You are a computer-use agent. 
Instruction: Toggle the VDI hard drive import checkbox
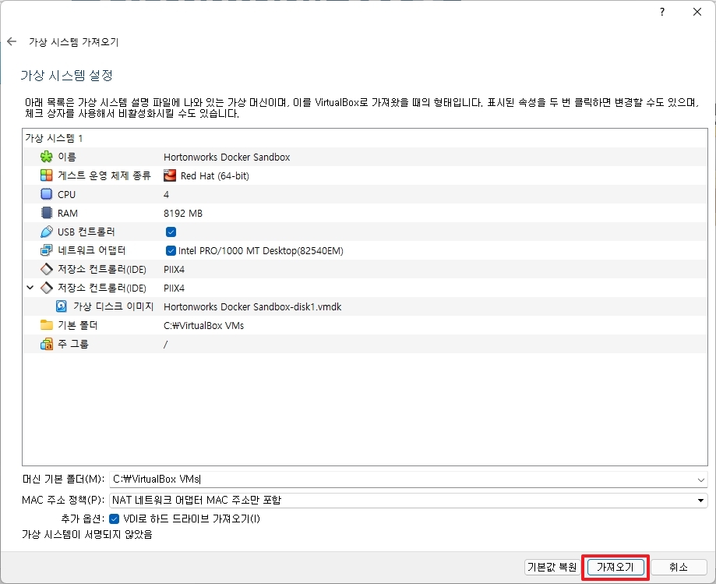115,519
